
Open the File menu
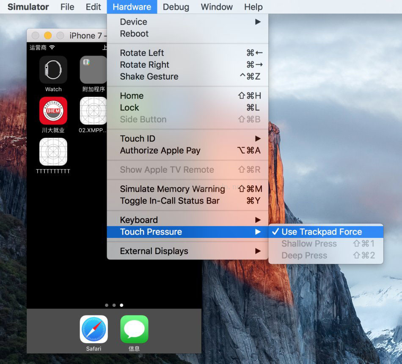click(x=67, y=7)
